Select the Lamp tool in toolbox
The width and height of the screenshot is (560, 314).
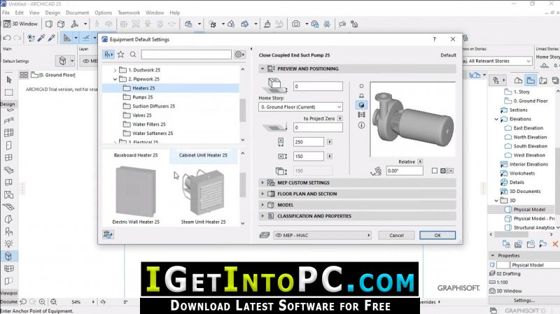pyautogui.click(x=9, y=244)
